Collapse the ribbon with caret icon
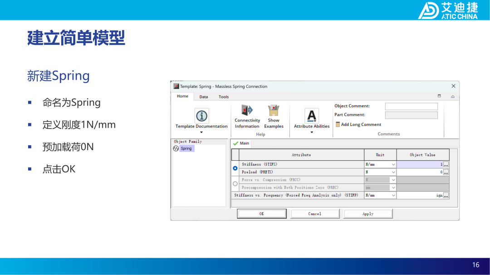 click(x=452, y=96)
